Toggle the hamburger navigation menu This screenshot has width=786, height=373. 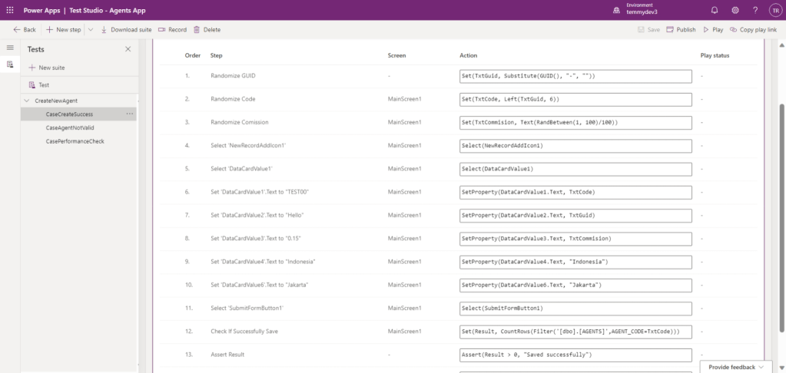tap(10, 48)
